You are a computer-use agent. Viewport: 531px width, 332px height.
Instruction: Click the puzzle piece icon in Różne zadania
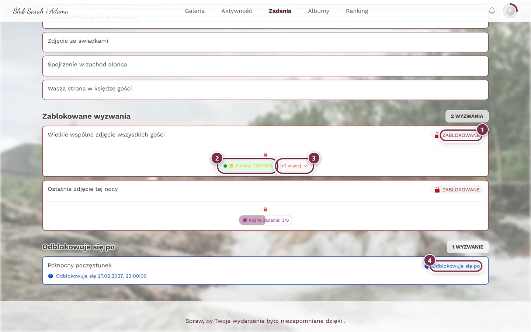pos(245,220)
